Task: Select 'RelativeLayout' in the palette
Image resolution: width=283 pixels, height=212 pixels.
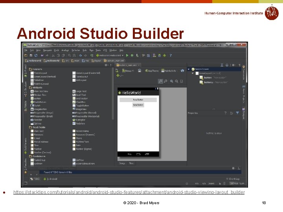Action: (x=40, y=84)
